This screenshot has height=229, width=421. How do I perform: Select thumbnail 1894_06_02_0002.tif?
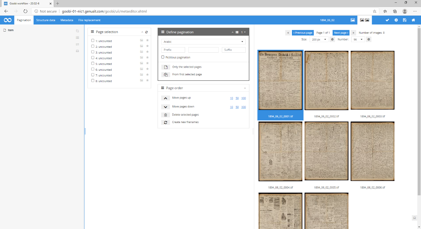tap(326, 80)
